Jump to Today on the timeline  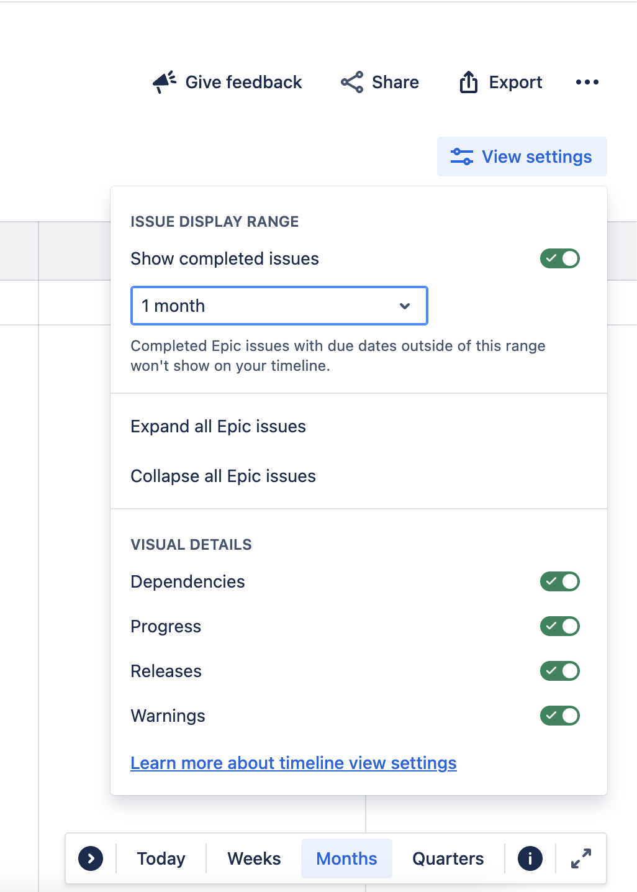161,858
